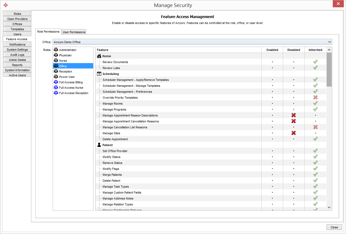Click the scrollbar down arrow in the feature list
This screenshot has width=346, height=234.
tap(329, 207)
